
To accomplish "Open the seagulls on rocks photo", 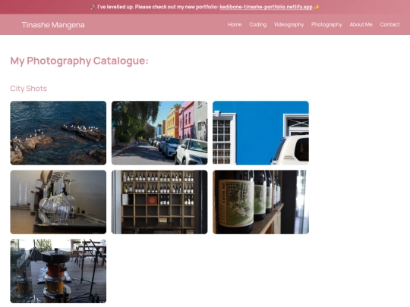I will [58, 133].
